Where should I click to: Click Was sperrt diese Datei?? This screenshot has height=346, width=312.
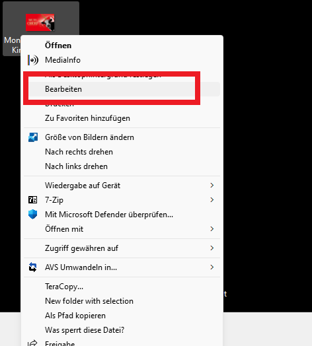pos(85,330)
